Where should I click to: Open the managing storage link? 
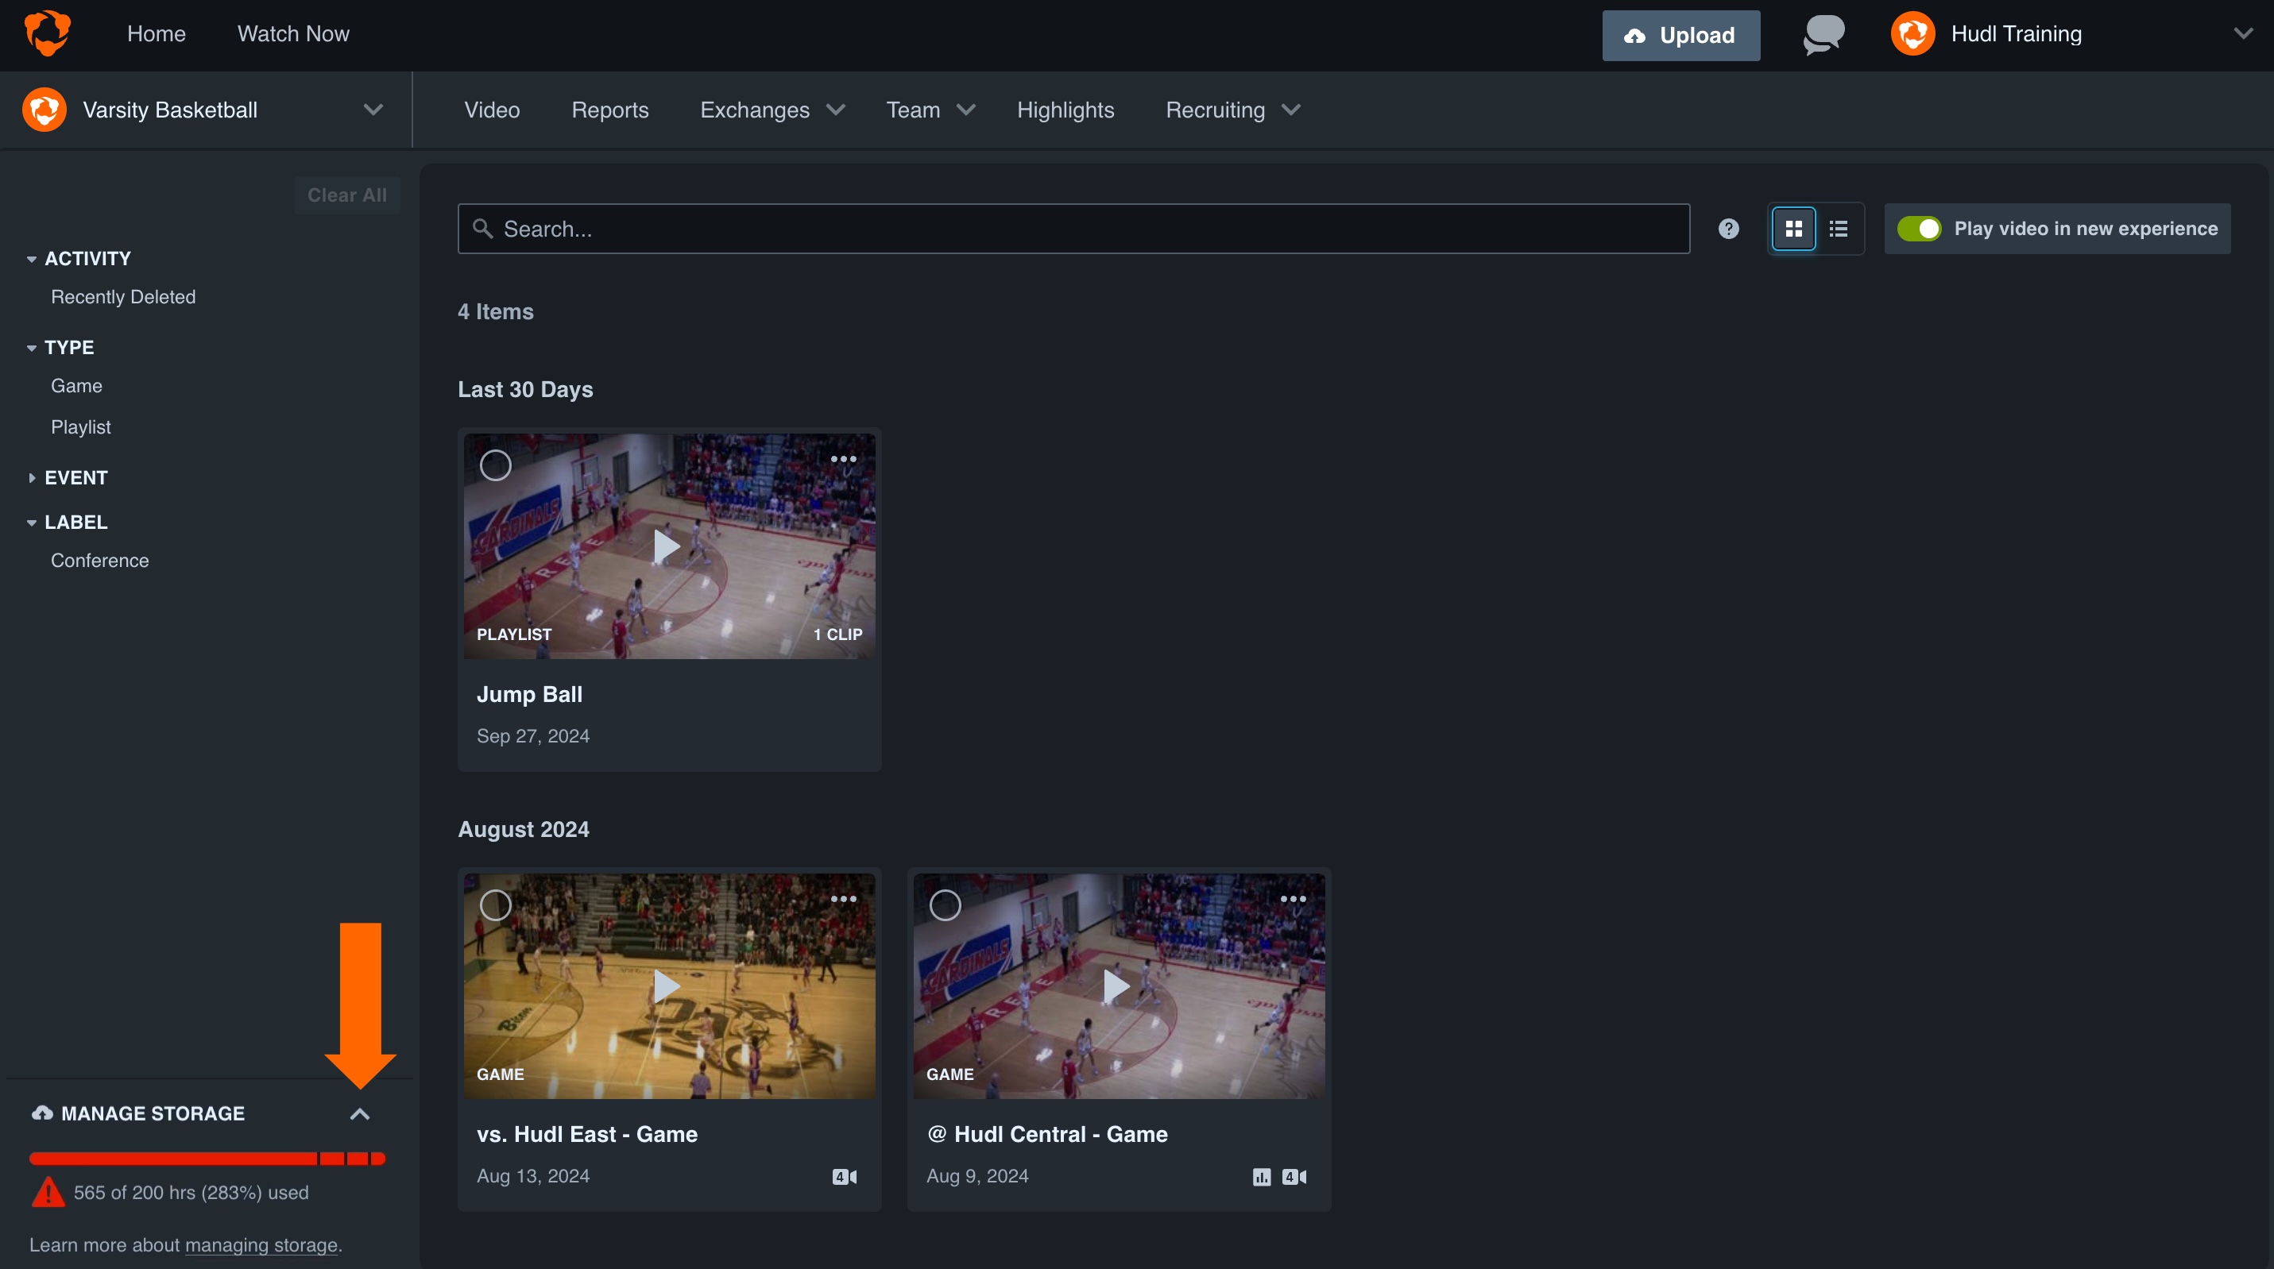(x=261, y=1244)
